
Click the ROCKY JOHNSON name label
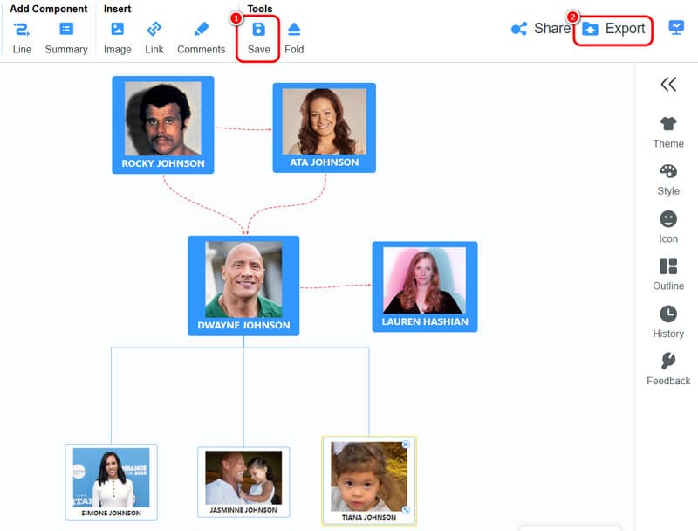click(x=163, y=163)
